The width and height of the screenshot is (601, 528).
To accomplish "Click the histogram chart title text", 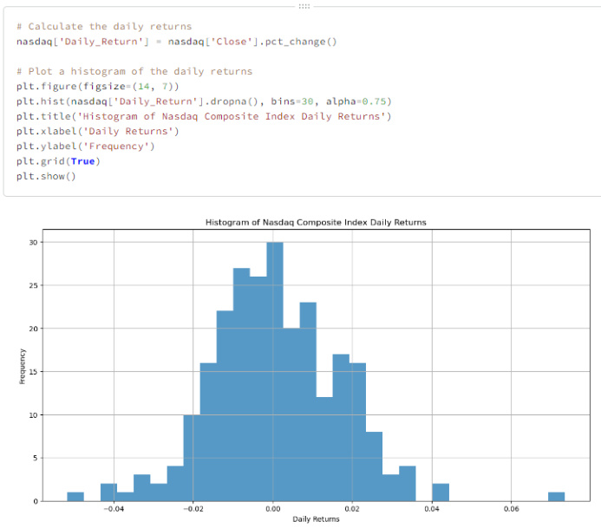I will 316,223.
